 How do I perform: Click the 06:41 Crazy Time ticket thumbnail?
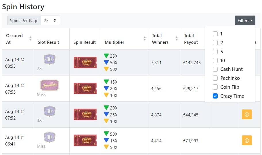(x=85, y=140)
